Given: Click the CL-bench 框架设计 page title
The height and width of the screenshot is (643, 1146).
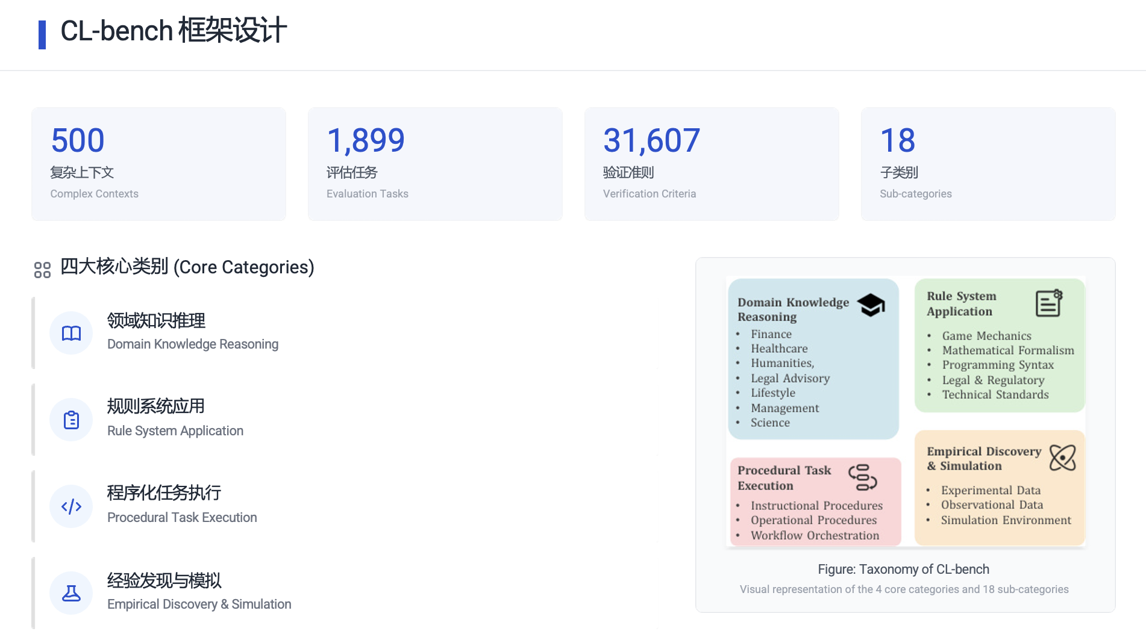Looking at the screenshot, I should point(174,31).
